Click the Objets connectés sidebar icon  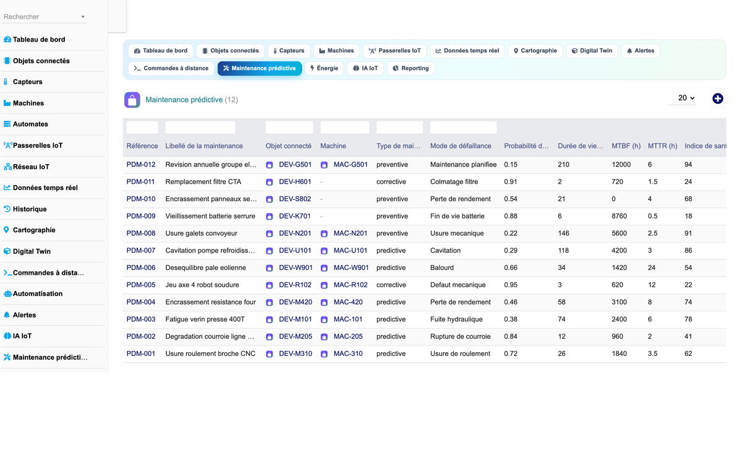point(7,61)
